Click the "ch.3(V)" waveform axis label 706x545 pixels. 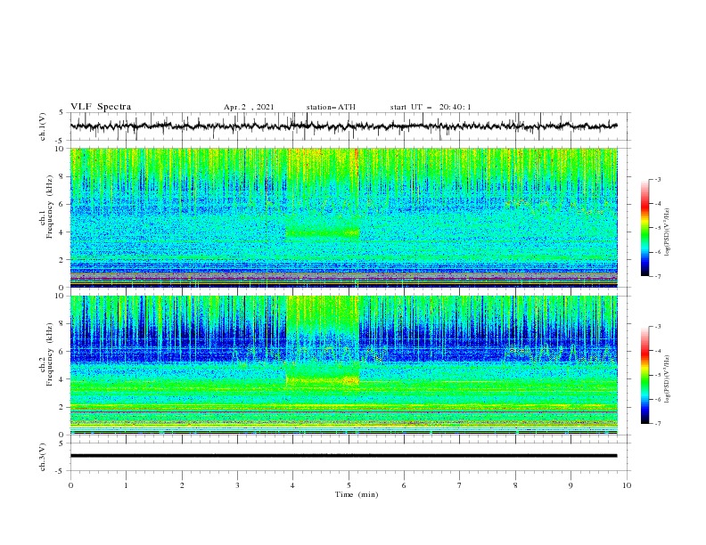43,457
